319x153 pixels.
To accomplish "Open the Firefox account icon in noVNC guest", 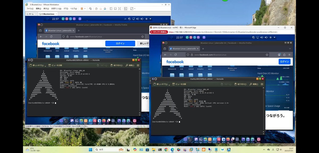I will coord(279,55).
